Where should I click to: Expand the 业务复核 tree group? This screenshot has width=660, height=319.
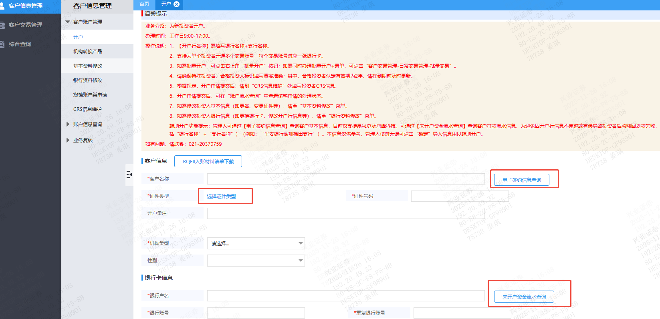click(x=68, y=140)
